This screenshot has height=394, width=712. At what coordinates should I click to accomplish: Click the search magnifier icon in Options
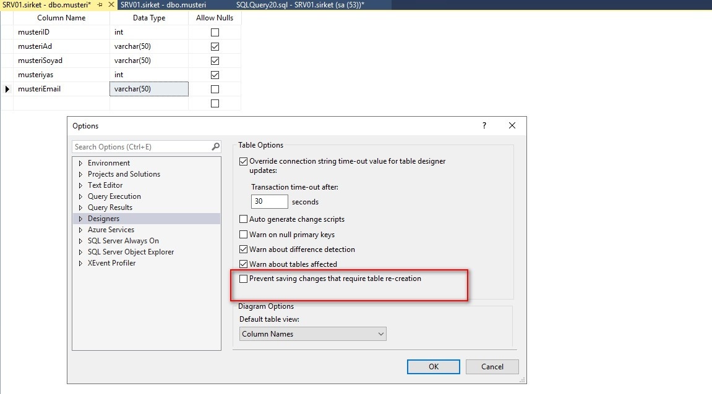(215, 147)
